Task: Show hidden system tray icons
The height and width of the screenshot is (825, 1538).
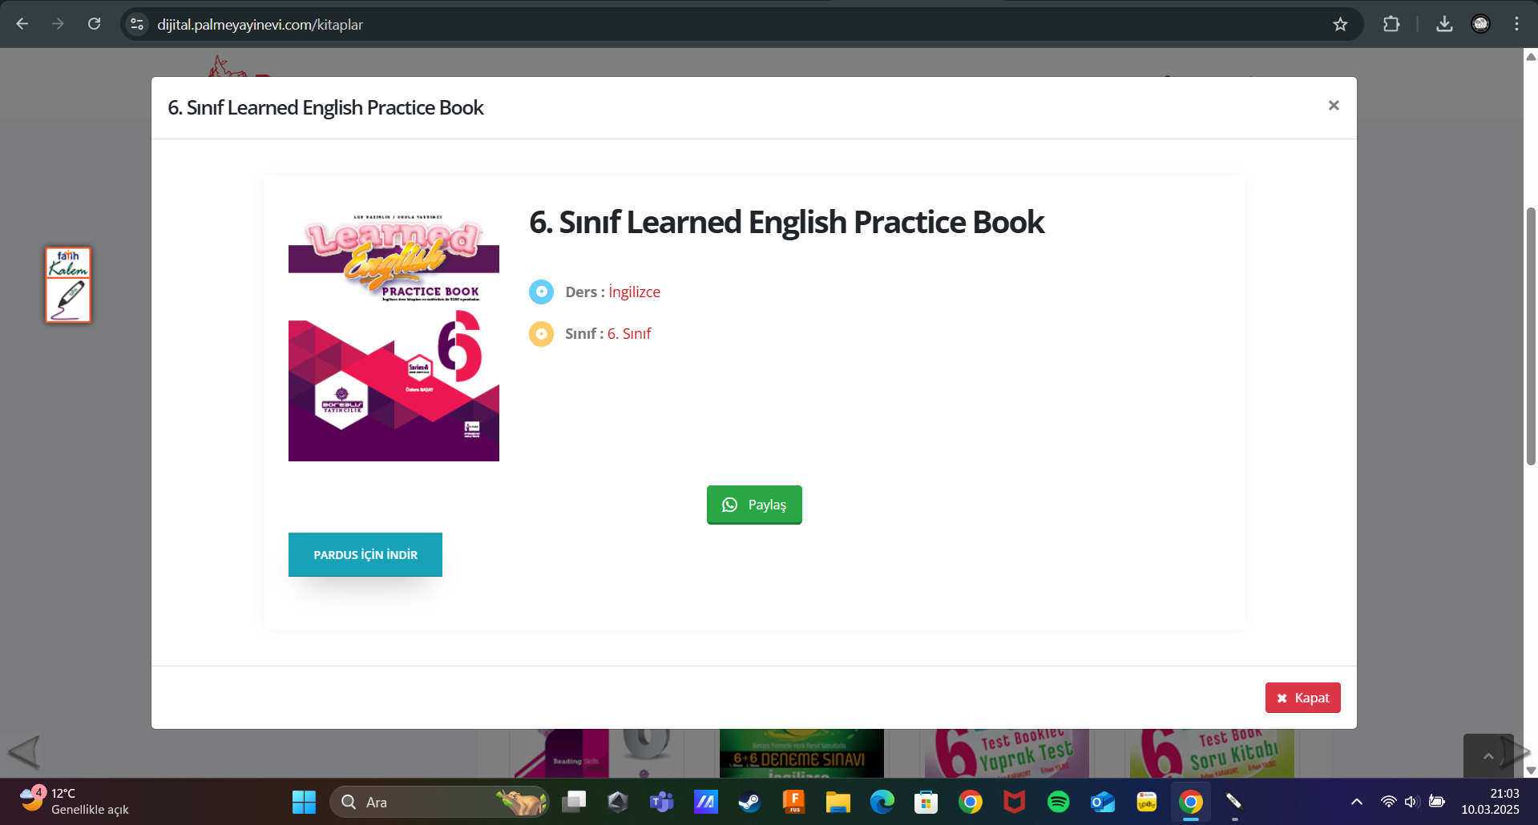Action: (x=1356, y=802)
